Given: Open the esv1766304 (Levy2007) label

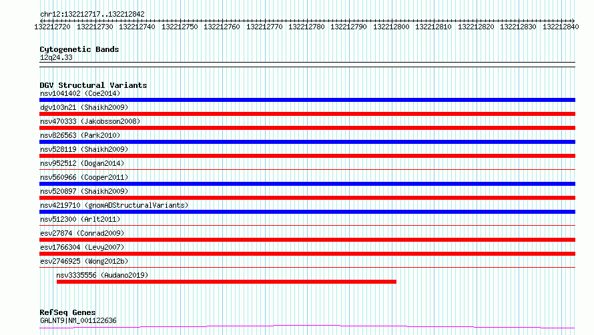Looking at the screenshot, I should (82, 247).
